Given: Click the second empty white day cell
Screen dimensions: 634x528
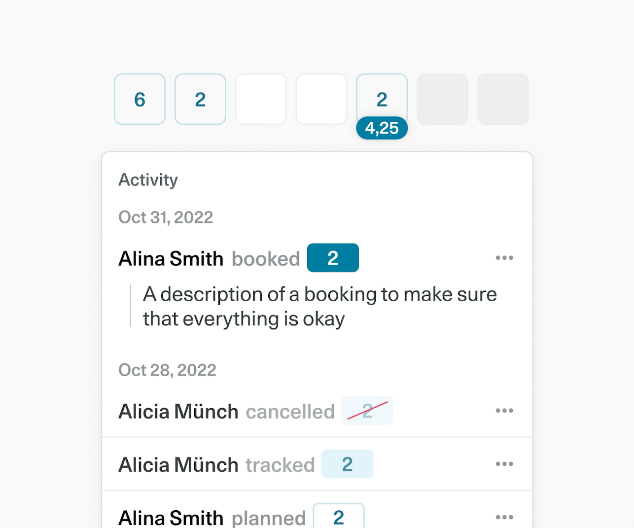Looking at the screenshot, I should point(321,99).
